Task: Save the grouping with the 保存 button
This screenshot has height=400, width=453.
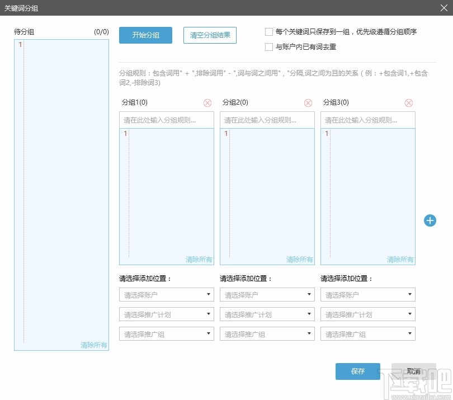Action: [357, 371]
